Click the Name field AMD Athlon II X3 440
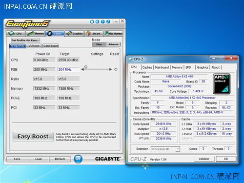Viewport: 244px width, 183px height. [179, 77]
